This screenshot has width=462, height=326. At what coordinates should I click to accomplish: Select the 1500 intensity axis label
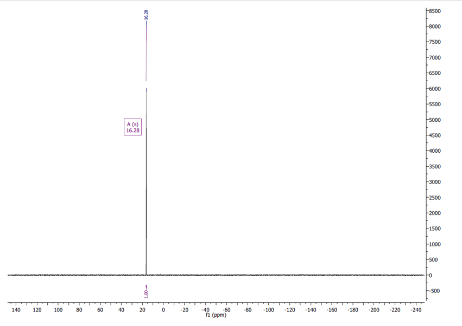tap(435, 229)
